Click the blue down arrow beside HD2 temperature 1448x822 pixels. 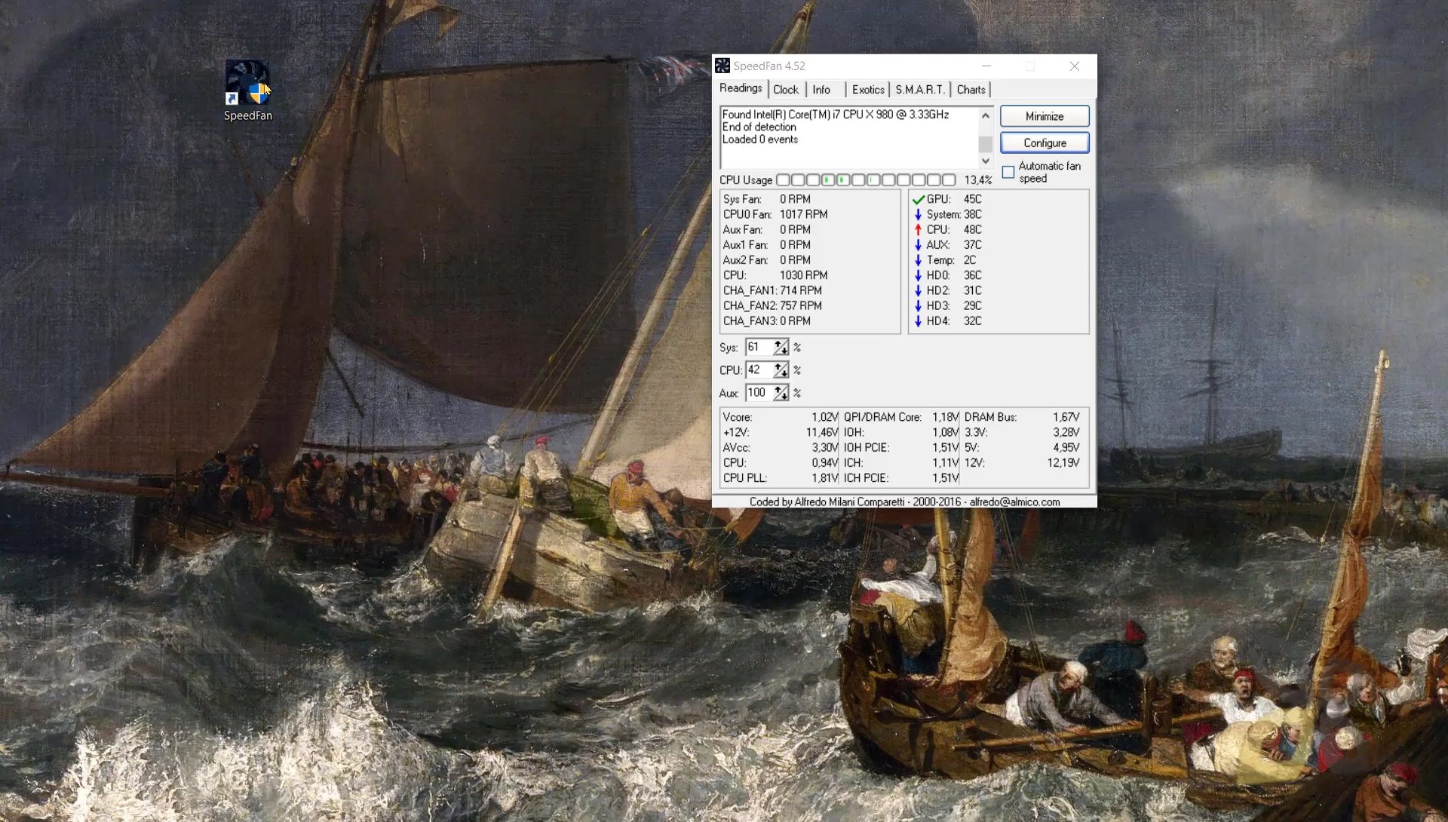(x=919, y=290)
